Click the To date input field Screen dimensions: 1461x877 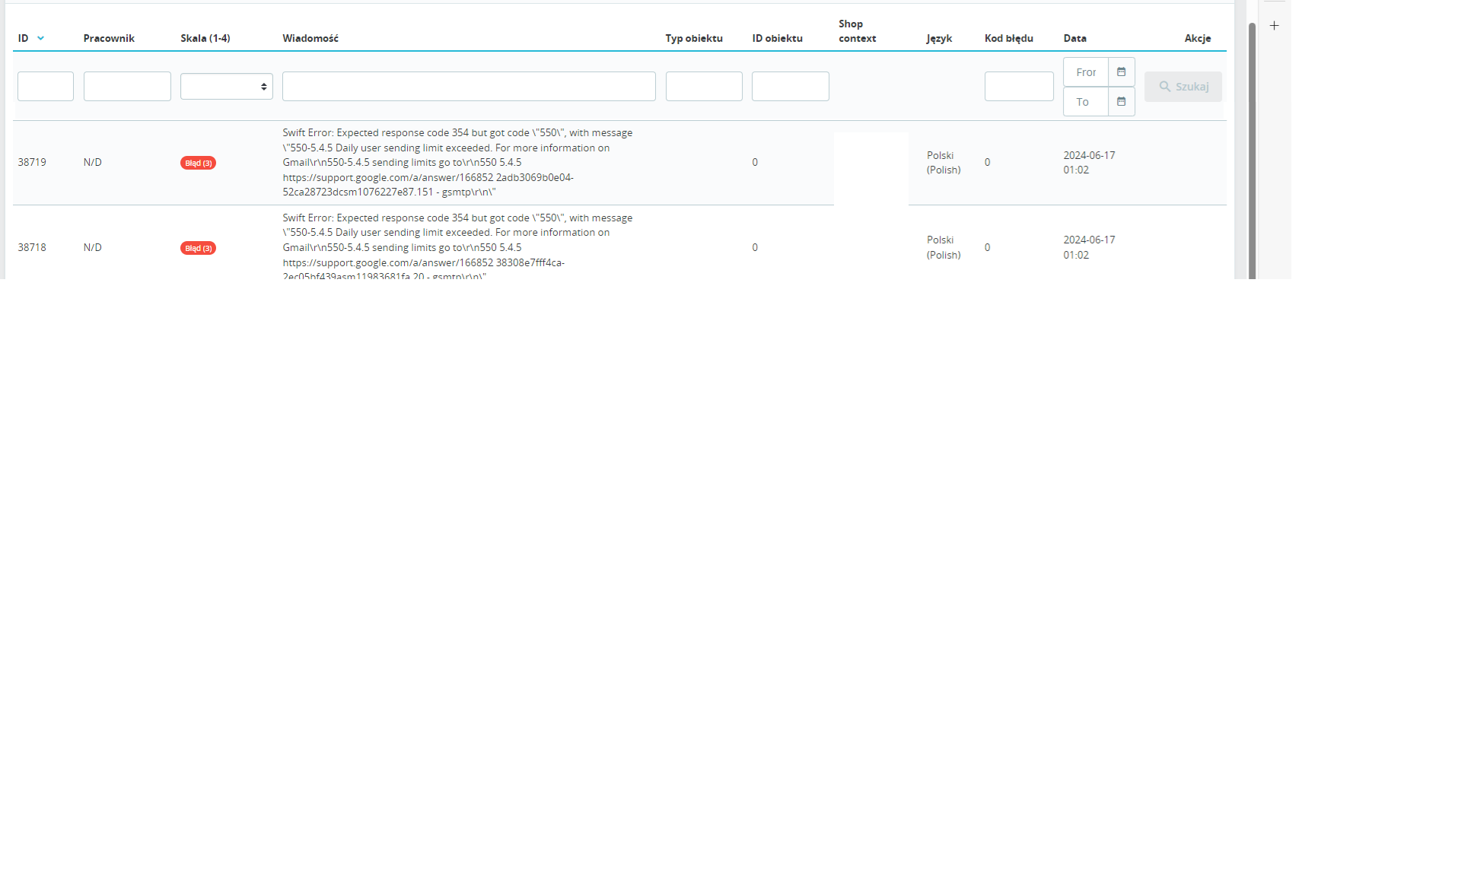click(x=1086, y=102)
